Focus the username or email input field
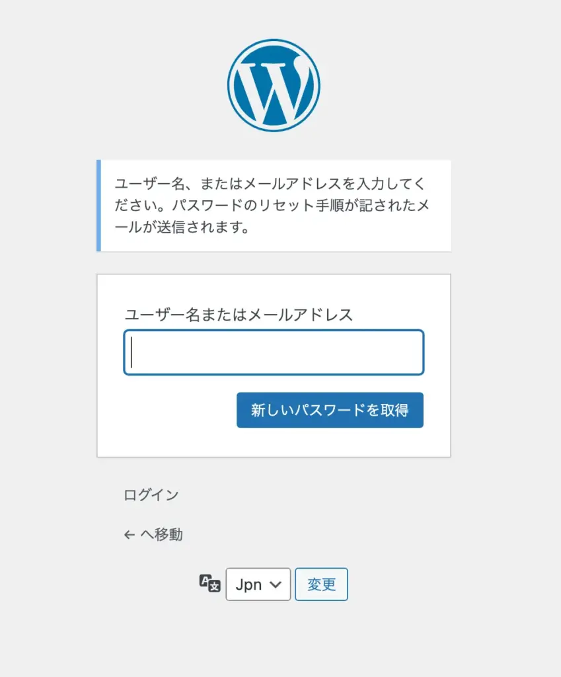Viewport: 561px width, 677px height. pyautogui.click(x=274, y=352)
